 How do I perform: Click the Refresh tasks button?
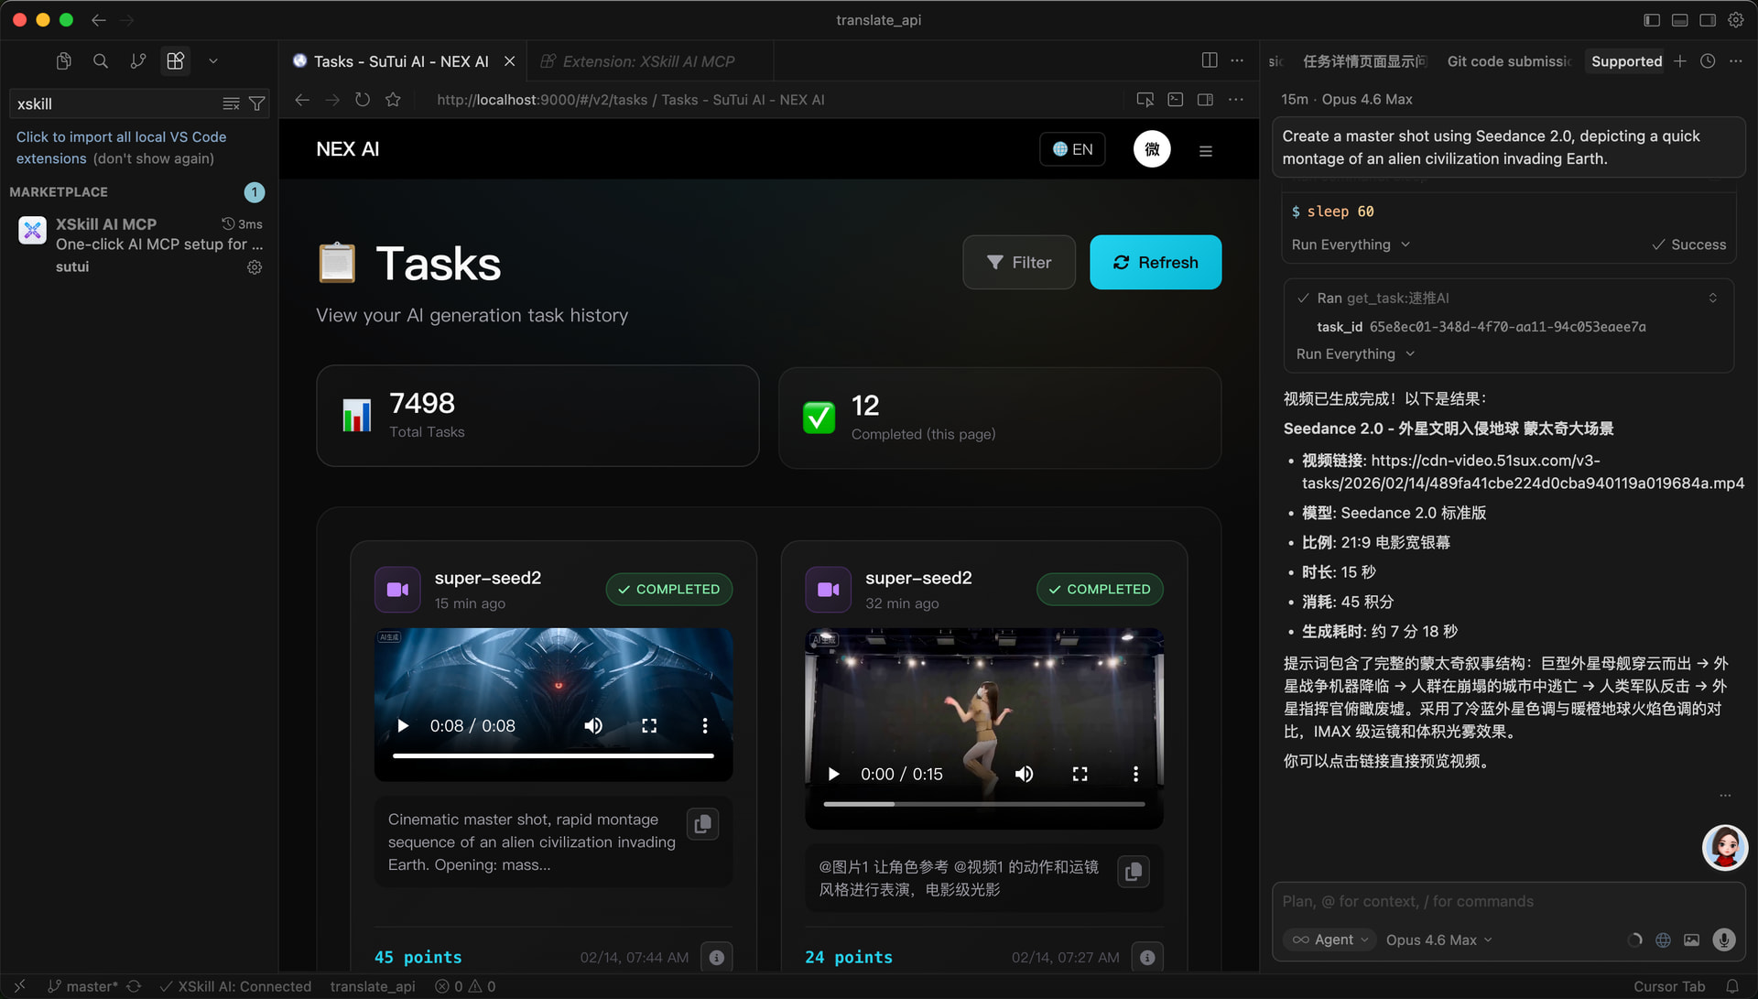(x=1156, y=263)
